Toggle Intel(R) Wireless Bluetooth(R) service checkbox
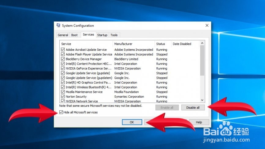265x149 pixels. tap(63, 87)
